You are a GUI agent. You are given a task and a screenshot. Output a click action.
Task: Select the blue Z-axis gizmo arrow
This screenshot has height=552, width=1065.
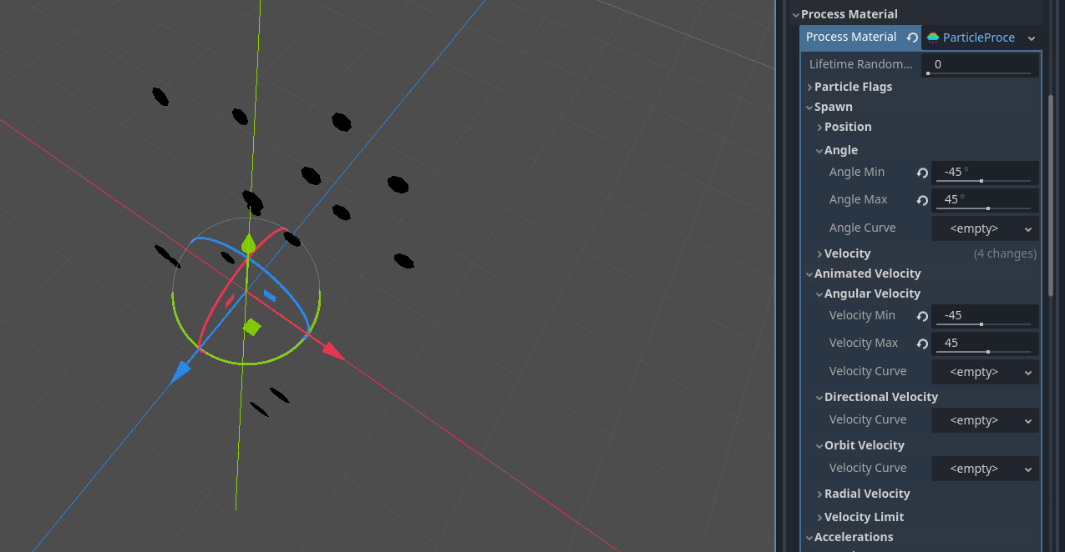(180, 373)
